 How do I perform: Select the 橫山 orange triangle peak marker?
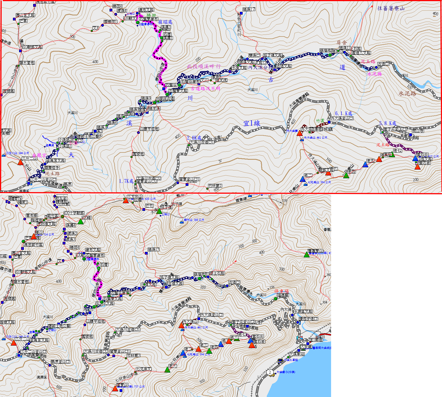(x=33, y=236)
